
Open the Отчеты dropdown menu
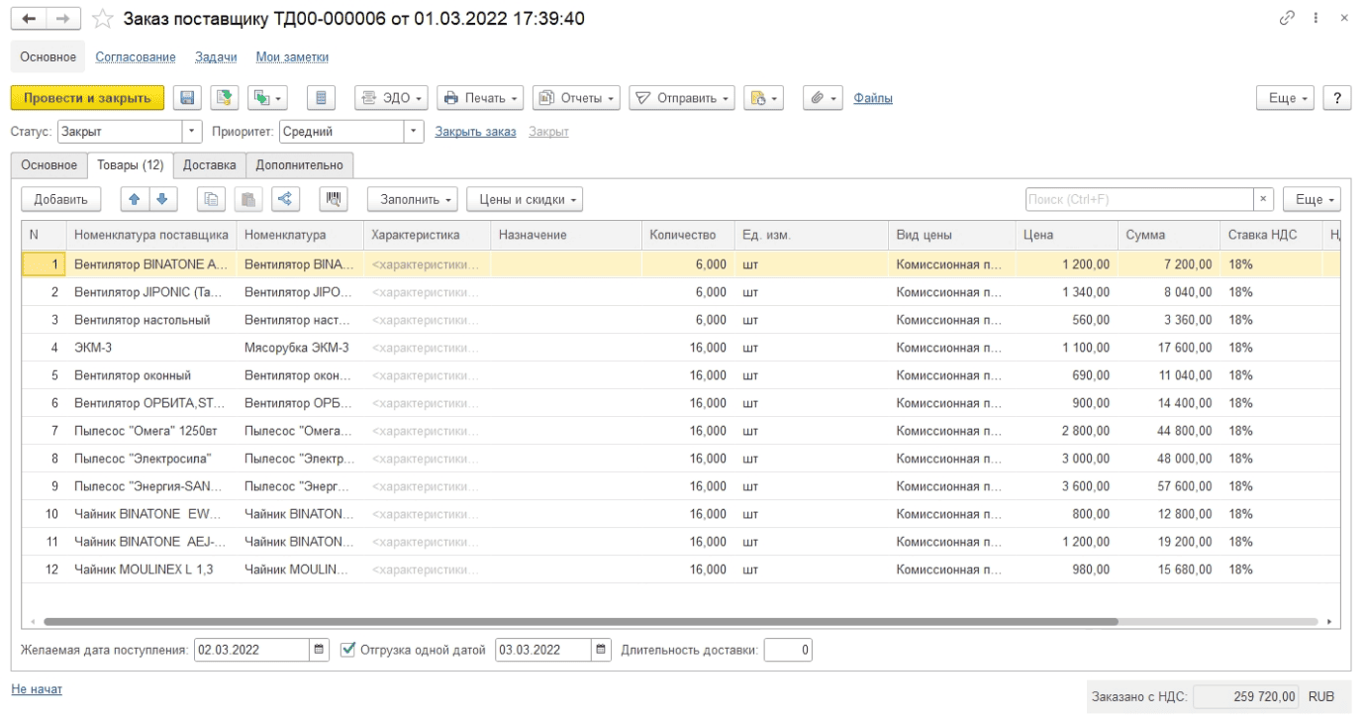576,98
